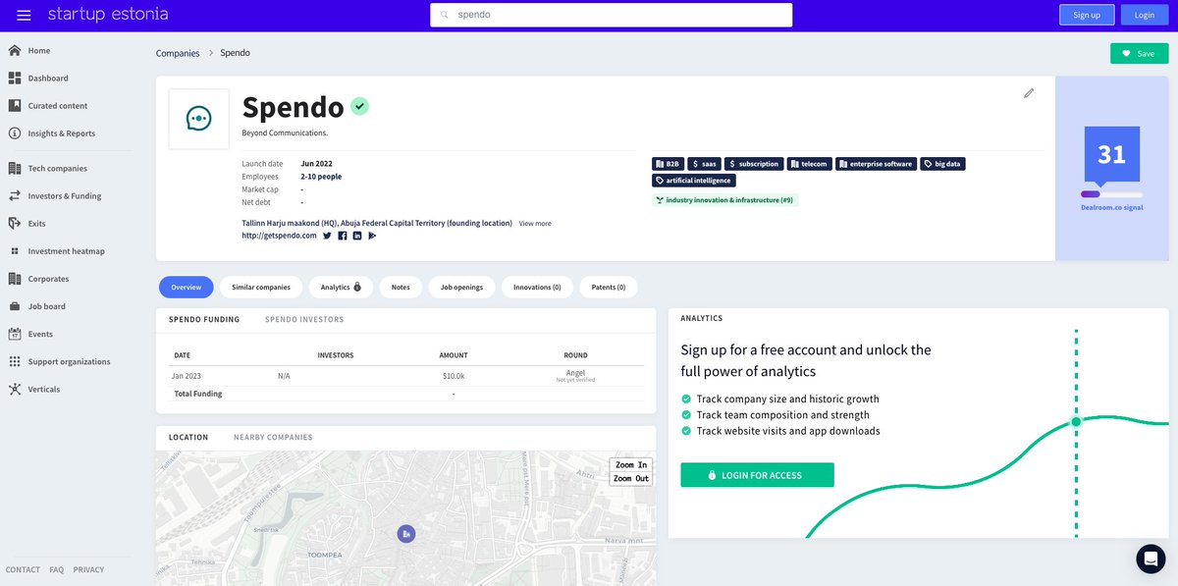
Task: Open the CONTACT footer link
Action: click(x=23, y=569)
